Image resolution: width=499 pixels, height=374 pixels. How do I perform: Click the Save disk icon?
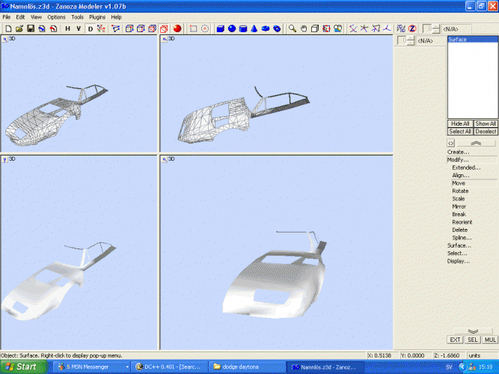coord(31,28)
